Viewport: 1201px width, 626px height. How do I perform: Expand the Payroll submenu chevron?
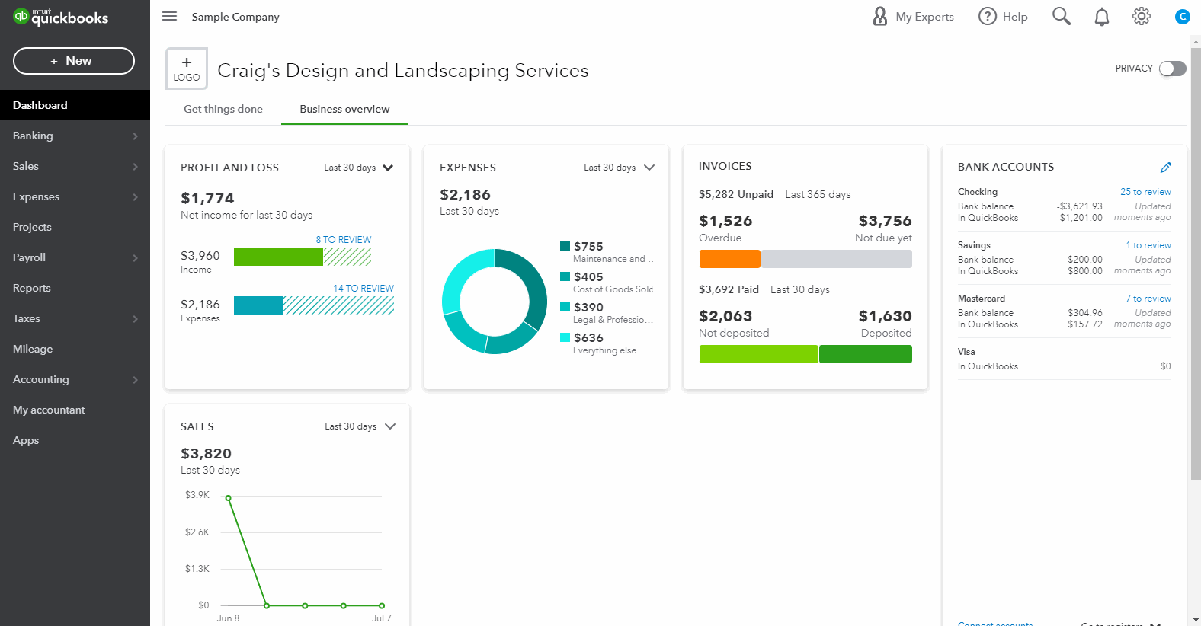pyautogui.click(x=135, y=257)
